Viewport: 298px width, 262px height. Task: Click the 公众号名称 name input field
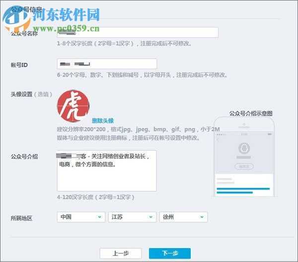click(138, 32)
